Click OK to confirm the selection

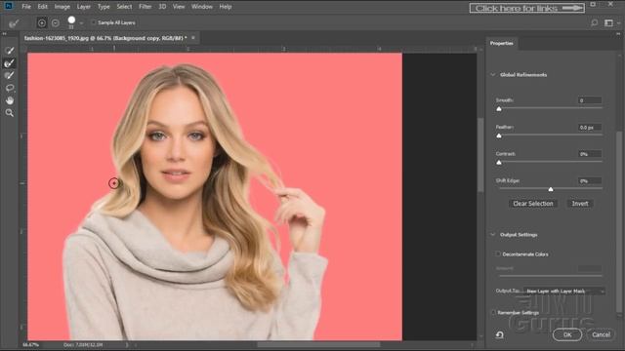(x=567, y=334)
